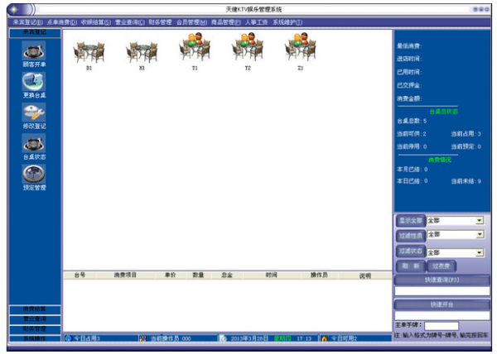The width and height of the screenshot is (497, 354).
Task: Click the 今日可用 house icon
Action: pyautogui.click(x=324, y=338)
